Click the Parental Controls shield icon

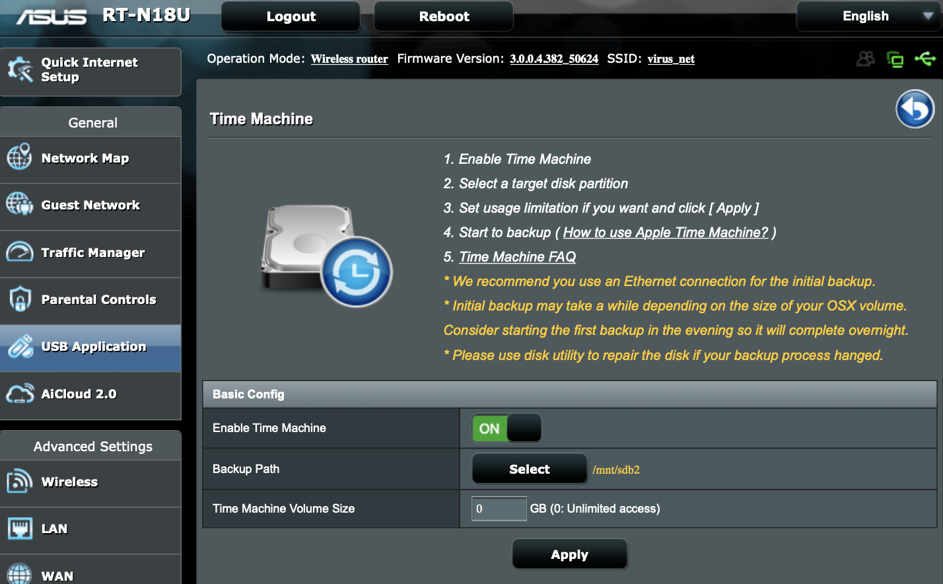pyautogui.click(x=20, y=299)
